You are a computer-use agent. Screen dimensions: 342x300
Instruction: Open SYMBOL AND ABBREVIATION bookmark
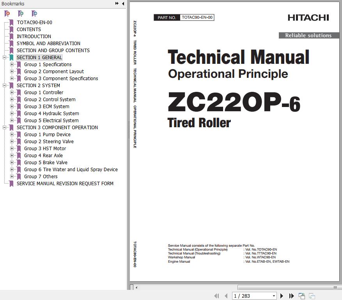point(48,43)
